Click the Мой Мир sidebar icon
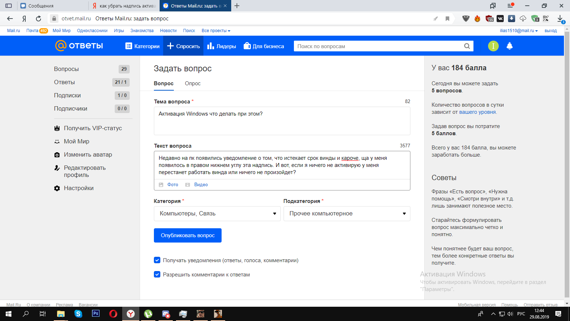This screenshot has width=570, height=321. tap(57, 141)
